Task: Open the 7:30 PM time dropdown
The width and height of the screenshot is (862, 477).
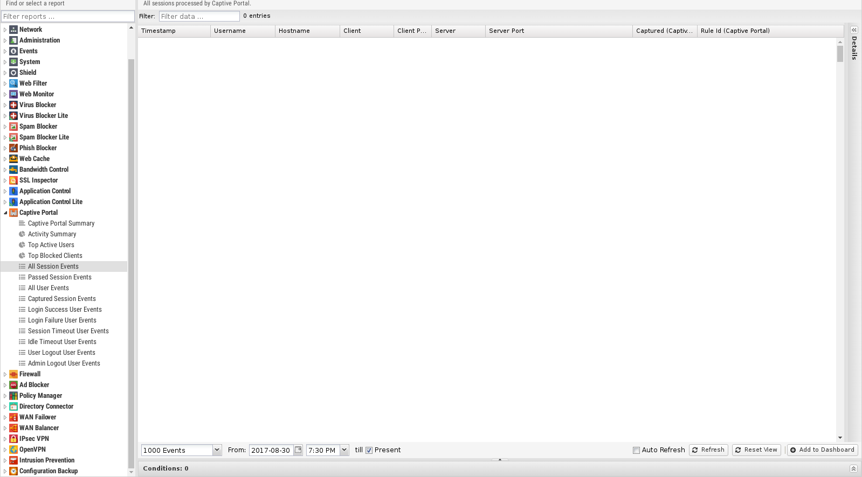Action: (344, 450)
